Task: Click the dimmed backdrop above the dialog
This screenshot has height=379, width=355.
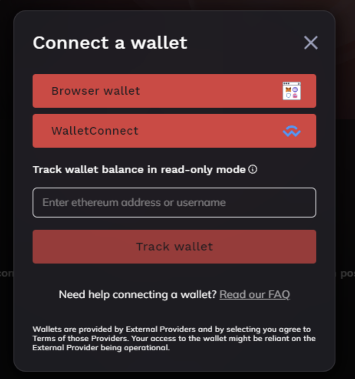Action: coord(177,5)
